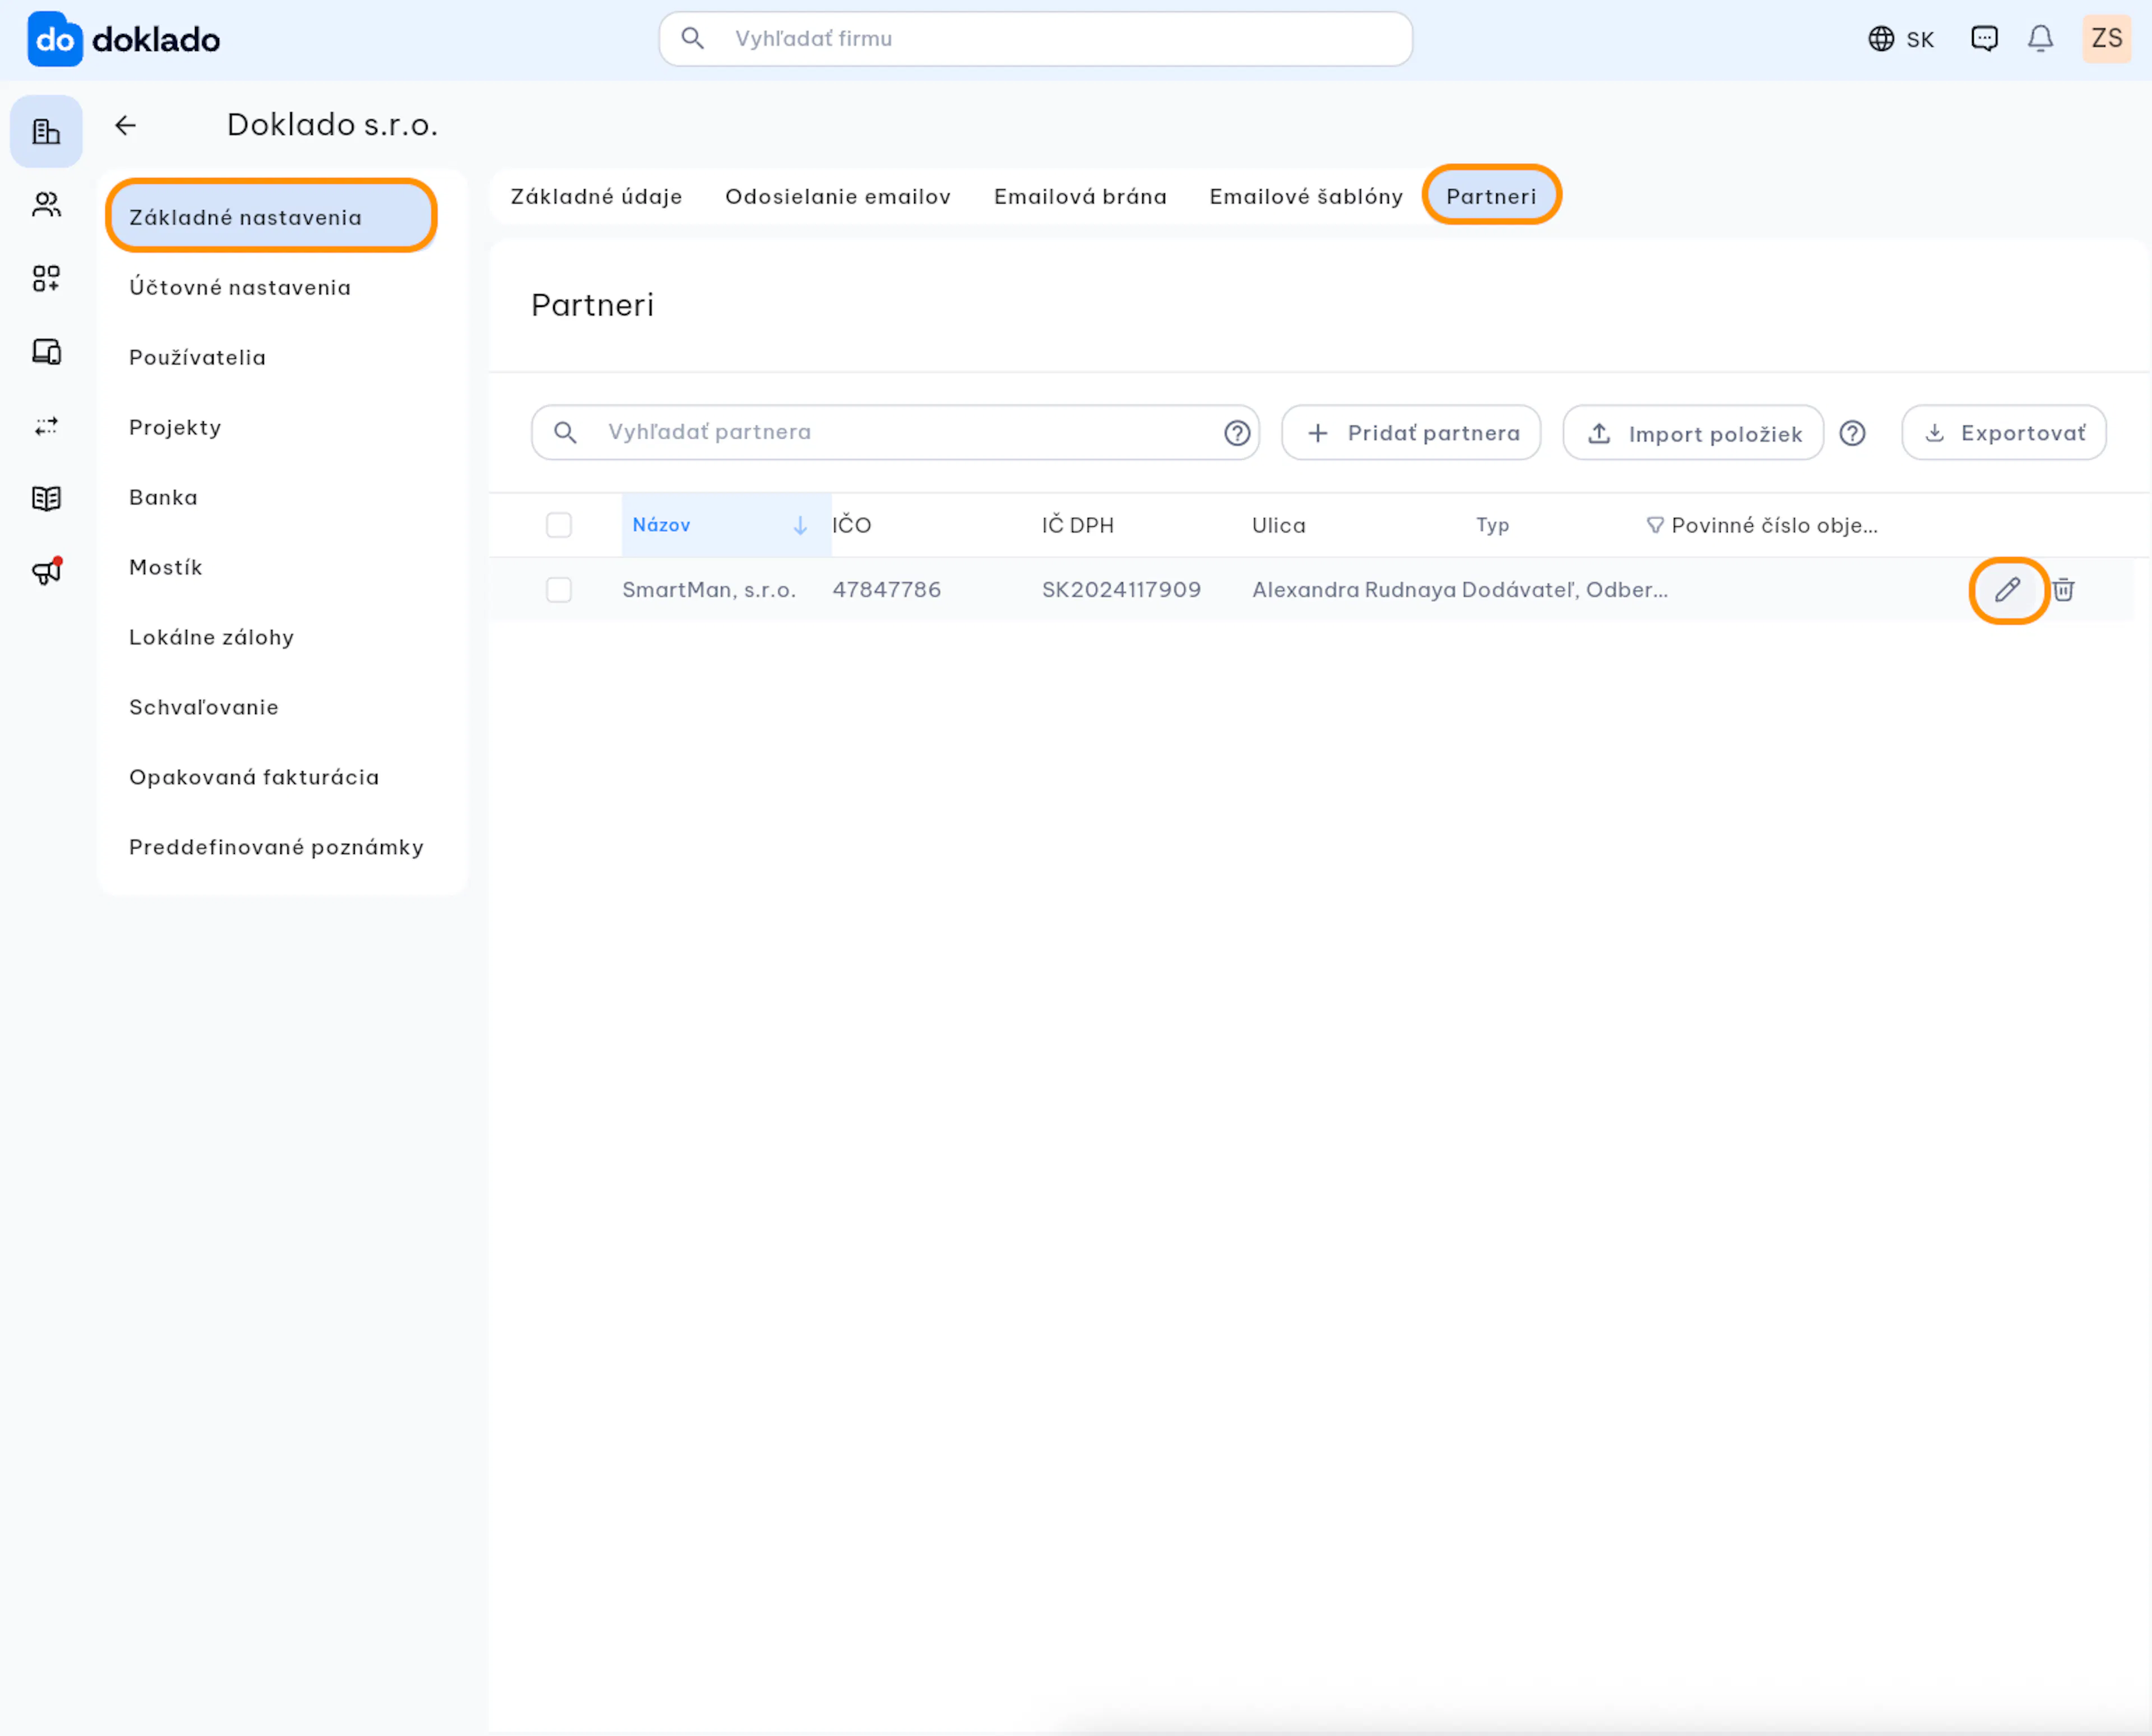Click the Povinné číslo obje... column header
2152x1736 pixels.
[x=1774, y=525]
